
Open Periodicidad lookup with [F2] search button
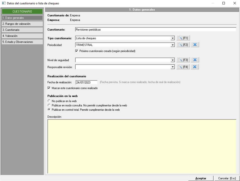[183, 45]
